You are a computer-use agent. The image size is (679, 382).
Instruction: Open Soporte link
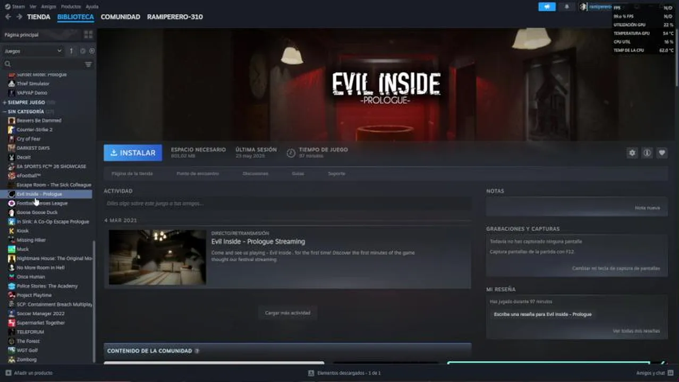(x=336, y=173)
